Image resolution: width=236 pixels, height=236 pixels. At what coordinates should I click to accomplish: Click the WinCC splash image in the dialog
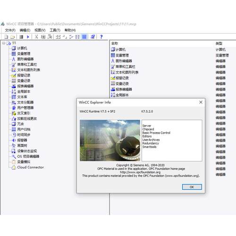pyautogui.click(x=110, y=140)
